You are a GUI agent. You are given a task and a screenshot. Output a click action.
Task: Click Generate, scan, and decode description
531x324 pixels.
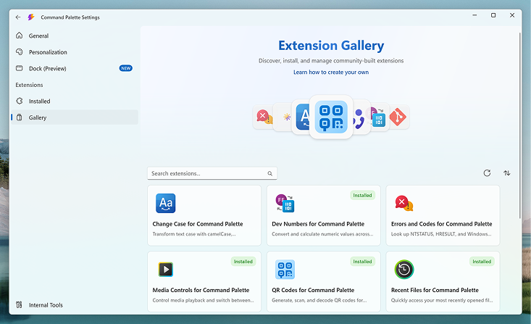[x=319, y=300]
